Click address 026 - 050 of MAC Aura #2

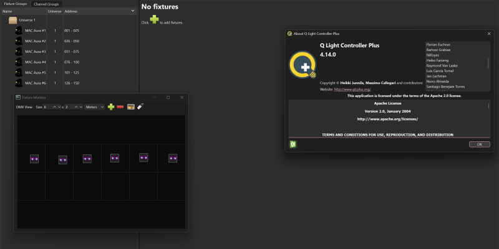(72, 41)
